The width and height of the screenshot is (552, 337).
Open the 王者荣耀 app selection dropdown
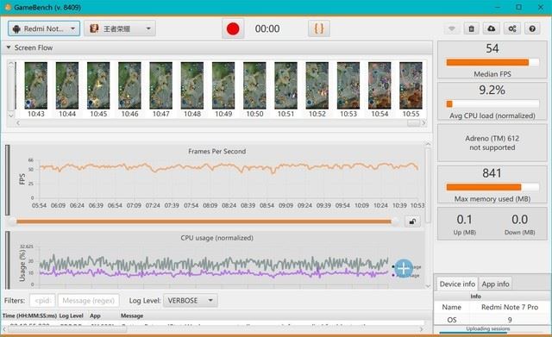click(x=120, y=28)
